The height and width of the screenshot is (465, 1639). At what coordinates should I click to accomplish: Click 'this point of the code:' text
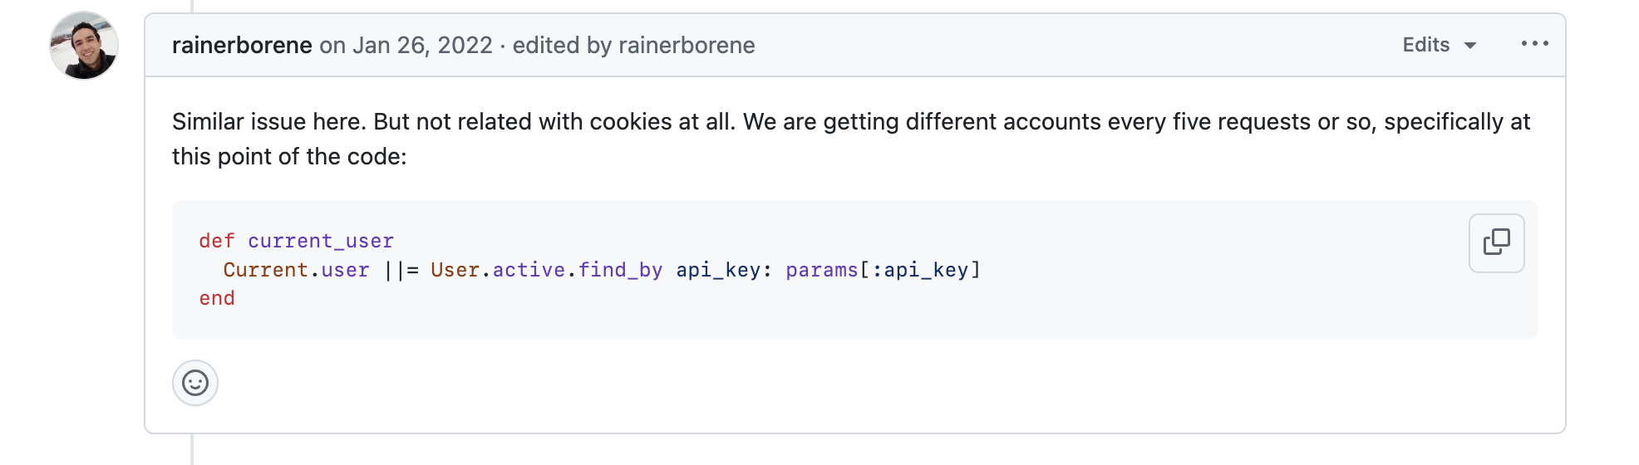point(289,157)
